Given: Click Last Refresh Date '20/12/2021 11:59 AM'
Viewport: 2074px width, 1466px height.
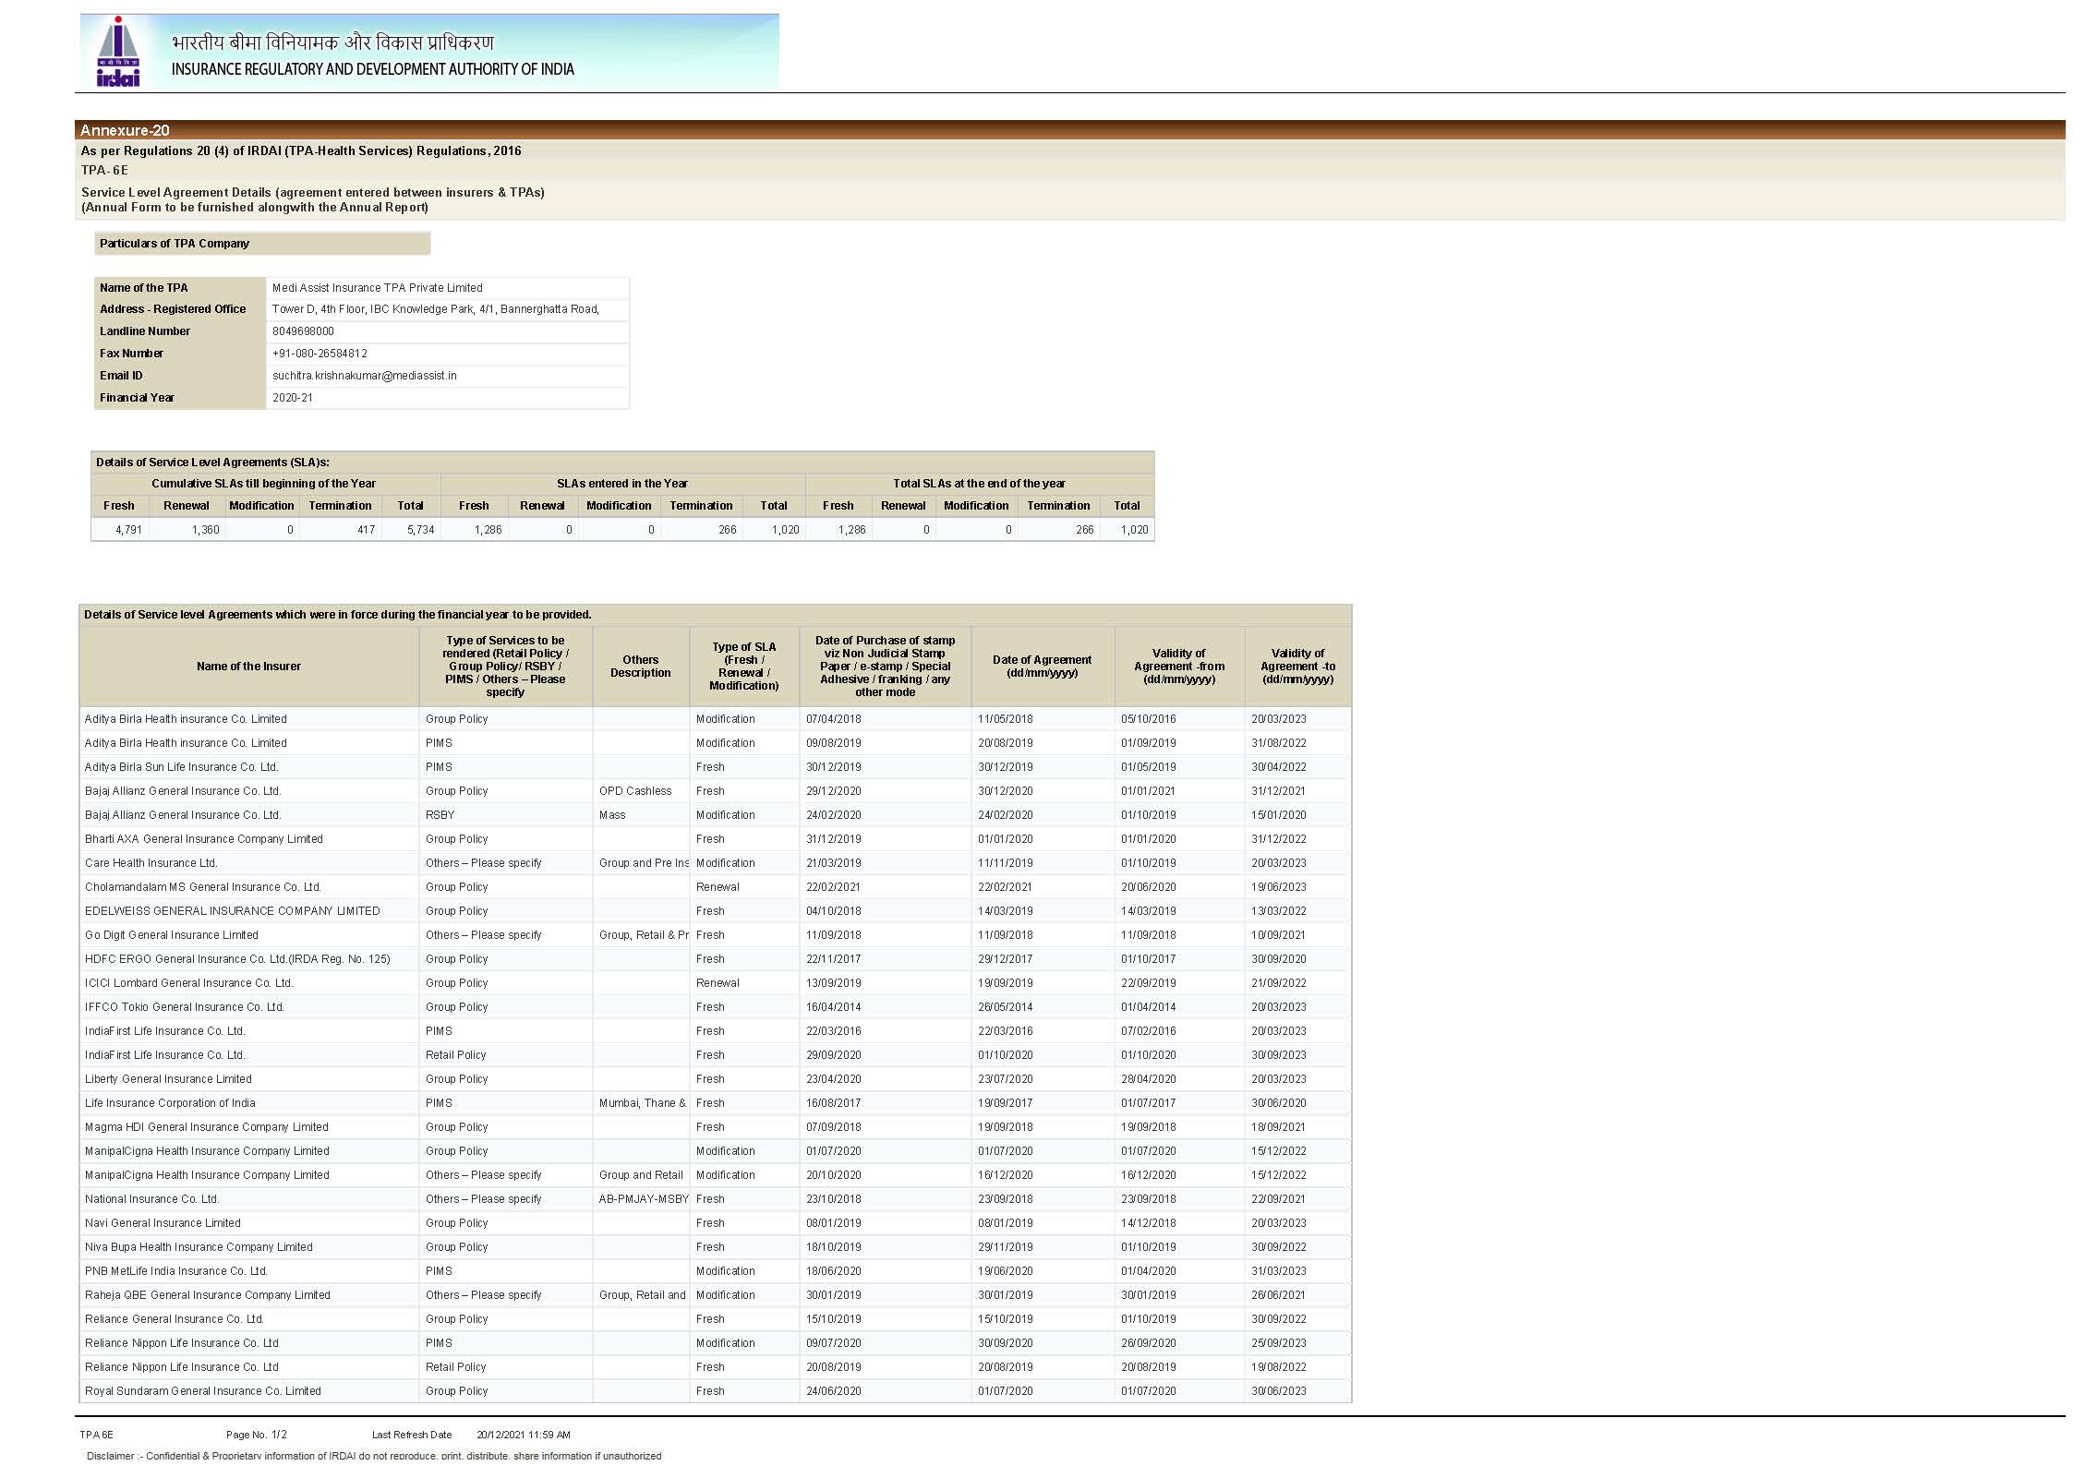Looking at the screenshot, I should 524,1436.
